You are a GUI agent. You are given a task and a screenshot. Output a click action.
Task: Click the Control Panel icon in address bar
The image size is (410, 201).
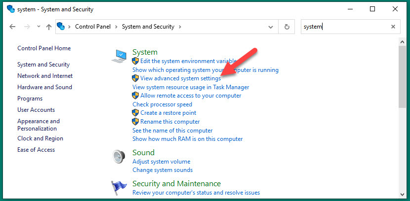coord(61,26)
